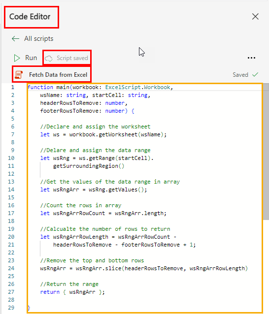Click the comment Calcualte the number of rows
Screen dimensions: 269x314
coord(105,229)
